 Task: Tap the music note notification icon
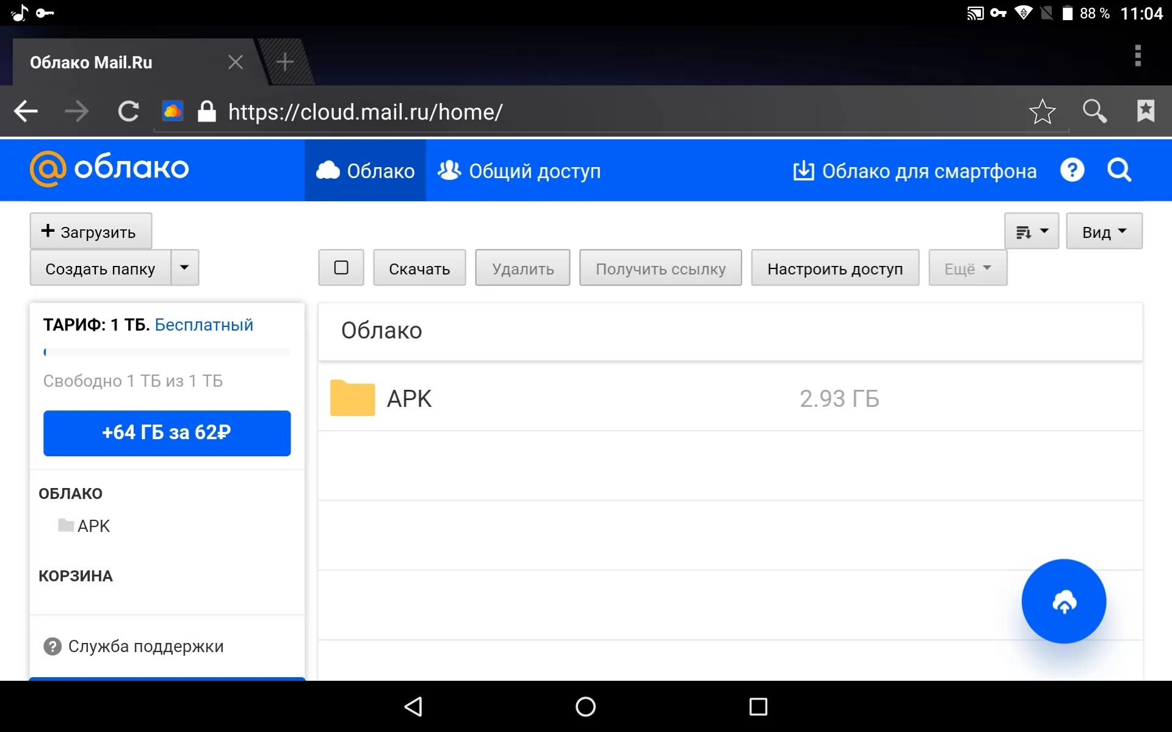click(x=20, y=13)
